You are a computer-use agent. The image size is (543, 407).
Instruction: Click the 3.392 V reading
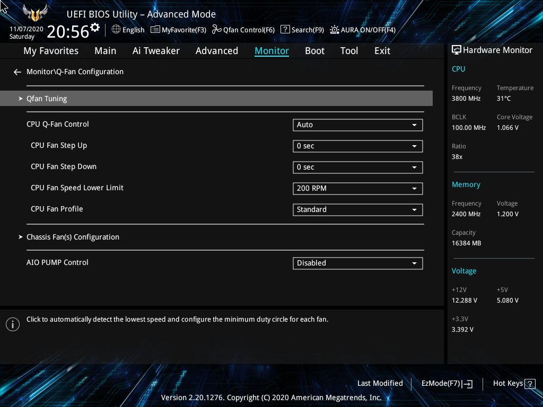pos(462,330)
